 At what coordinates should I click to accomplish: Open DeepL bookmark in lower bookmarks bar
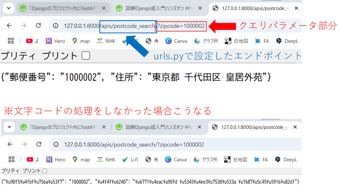point(286,159)
